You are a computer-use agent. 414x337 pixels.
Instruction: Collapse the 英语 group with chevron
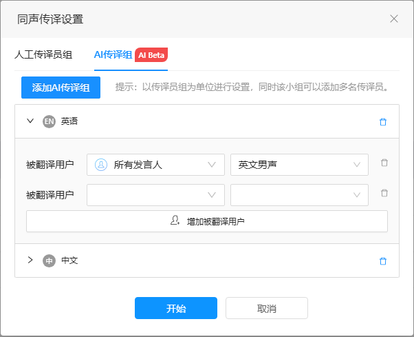pyautogui.click(x=30, y=121)
